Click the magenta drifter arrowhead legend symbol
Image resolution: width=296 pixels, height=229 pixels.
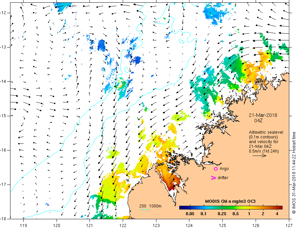214,178
